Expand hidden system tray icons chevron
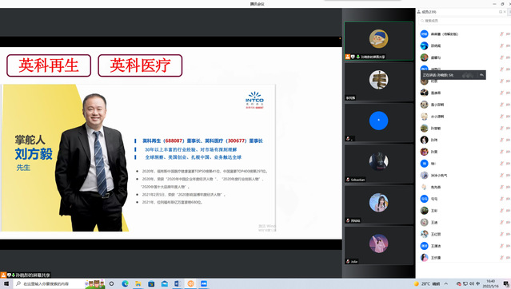 tap(446, 283)
